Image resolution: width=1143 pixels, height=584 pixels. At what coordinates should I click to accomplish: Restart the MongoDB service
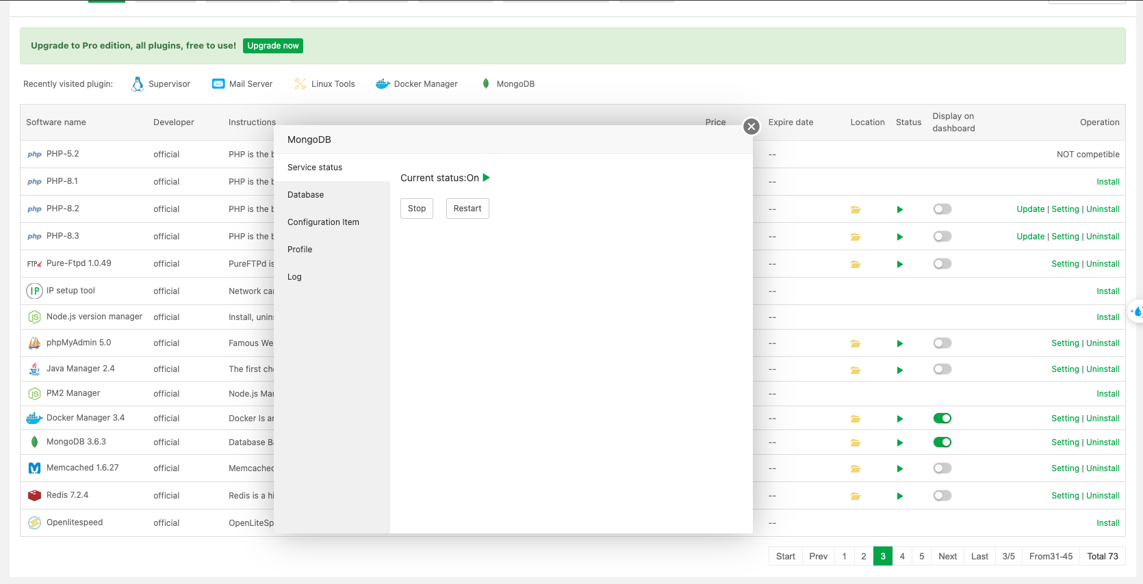coord(467,209)
